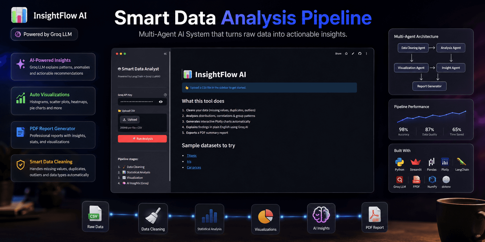Click the NumPy icon in Built With
The height and width of the screenshot is (242, 485).
coord(432,180)
